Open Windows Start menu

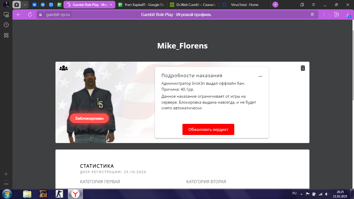pyautogui.click(x=6, y=194)
